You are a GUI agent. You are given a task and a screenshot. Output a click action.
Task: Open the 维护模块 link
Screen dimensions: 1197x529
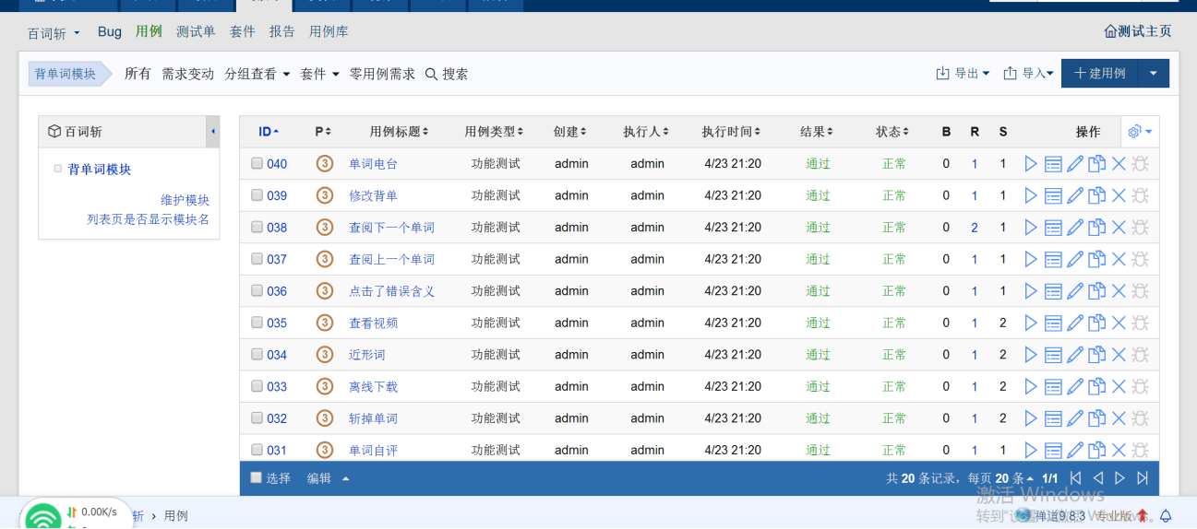point(185,200)
